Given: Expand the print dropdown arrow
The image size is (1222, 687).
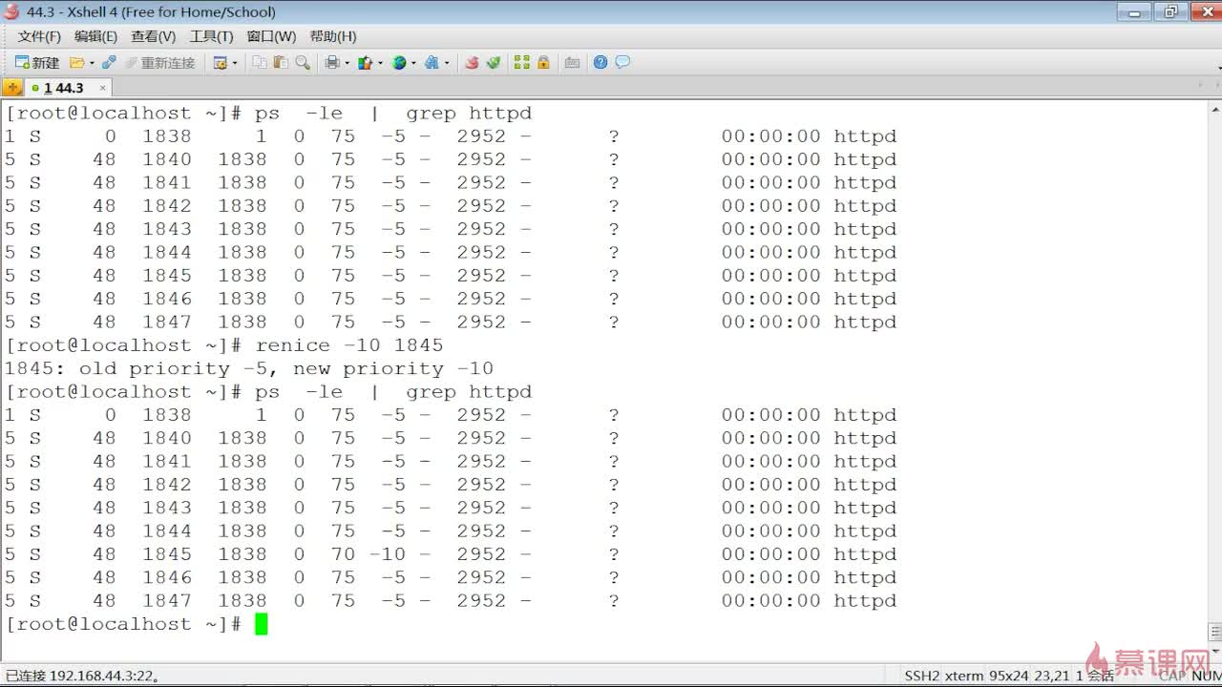Looking at the screenshot, I should [347, 63].
